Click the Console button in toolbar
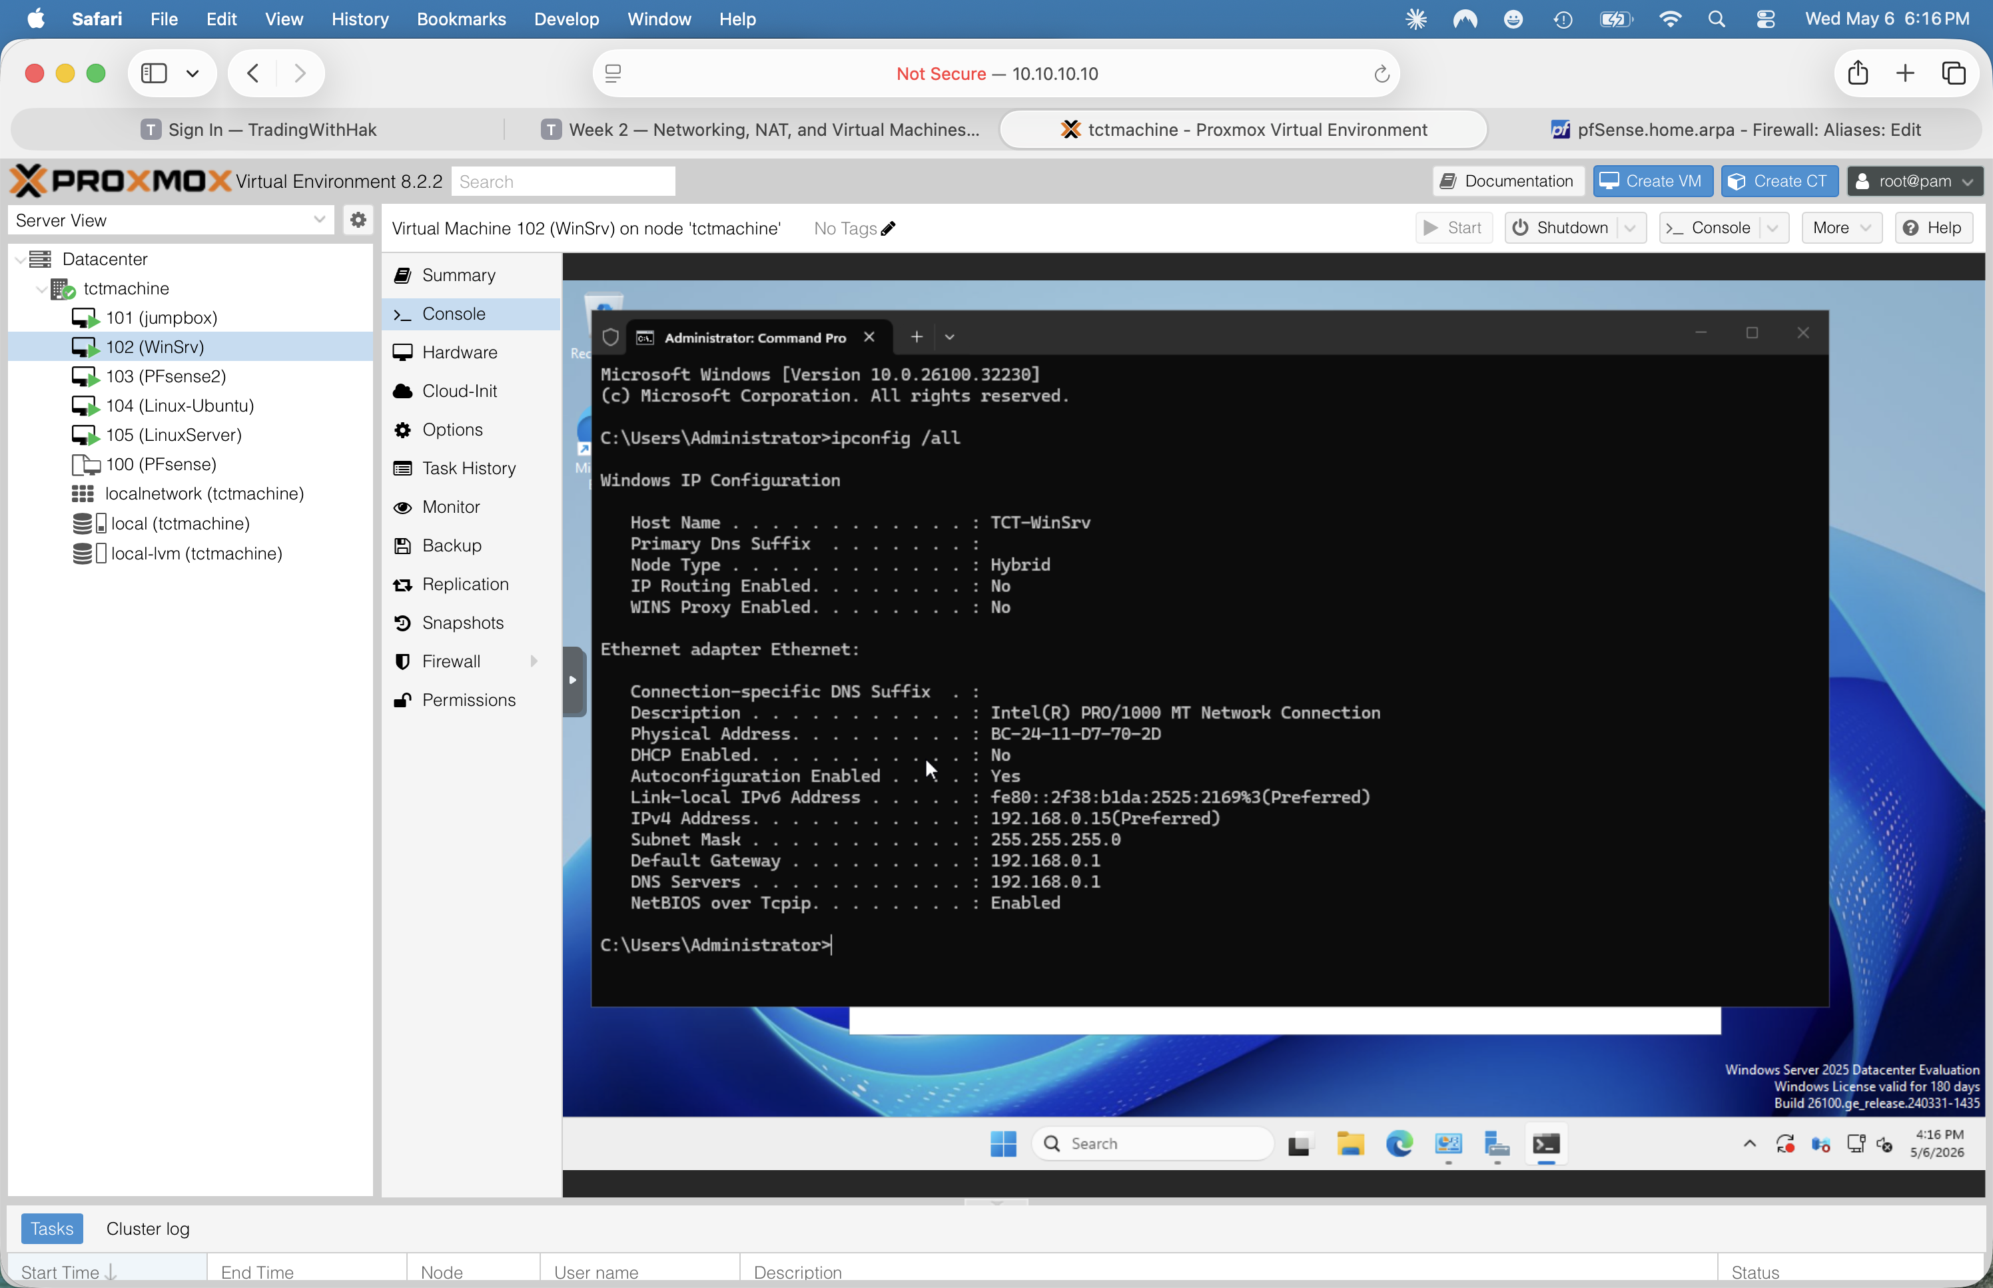The width and height of the screenshot is (1993, 1288). pyautogui.click(x=1709, y=228)
